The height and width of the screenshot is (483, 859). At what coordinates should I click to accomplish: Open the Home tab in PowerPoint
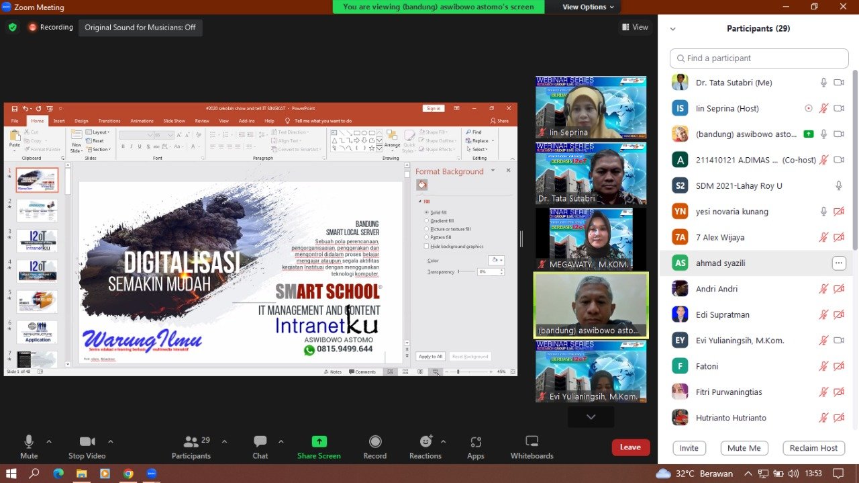coord(37,121)
